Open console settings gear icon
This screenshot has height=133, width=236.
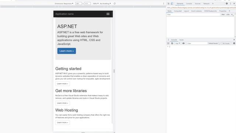(234, 44)
